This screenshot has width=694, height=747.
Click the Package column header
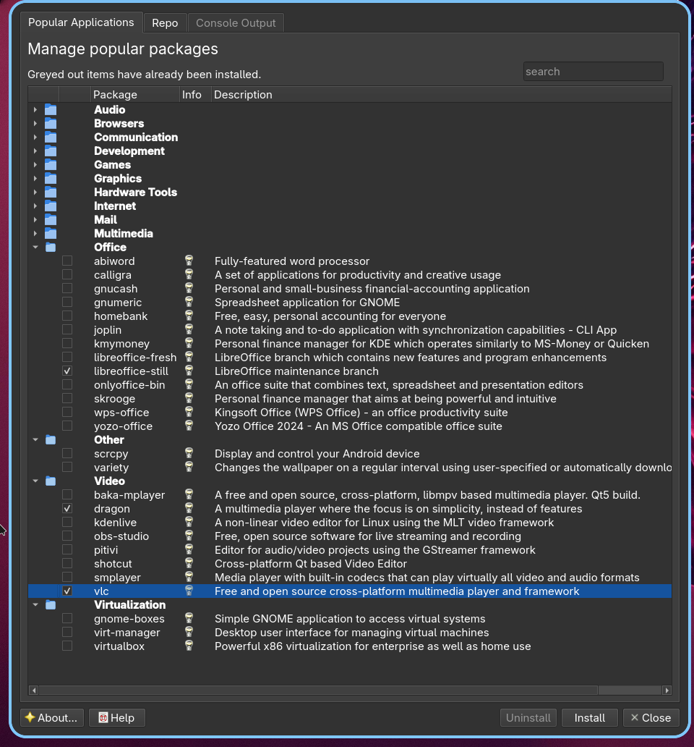click(134, 94)
